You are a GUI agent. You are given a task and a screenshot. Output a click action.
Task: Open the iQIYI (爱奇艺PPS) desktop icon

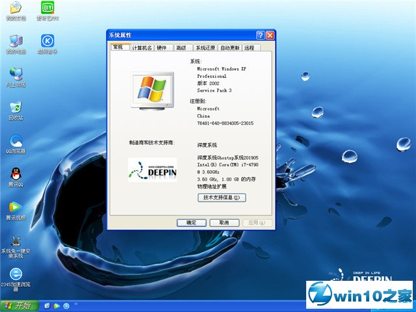(x=47, y=11)
